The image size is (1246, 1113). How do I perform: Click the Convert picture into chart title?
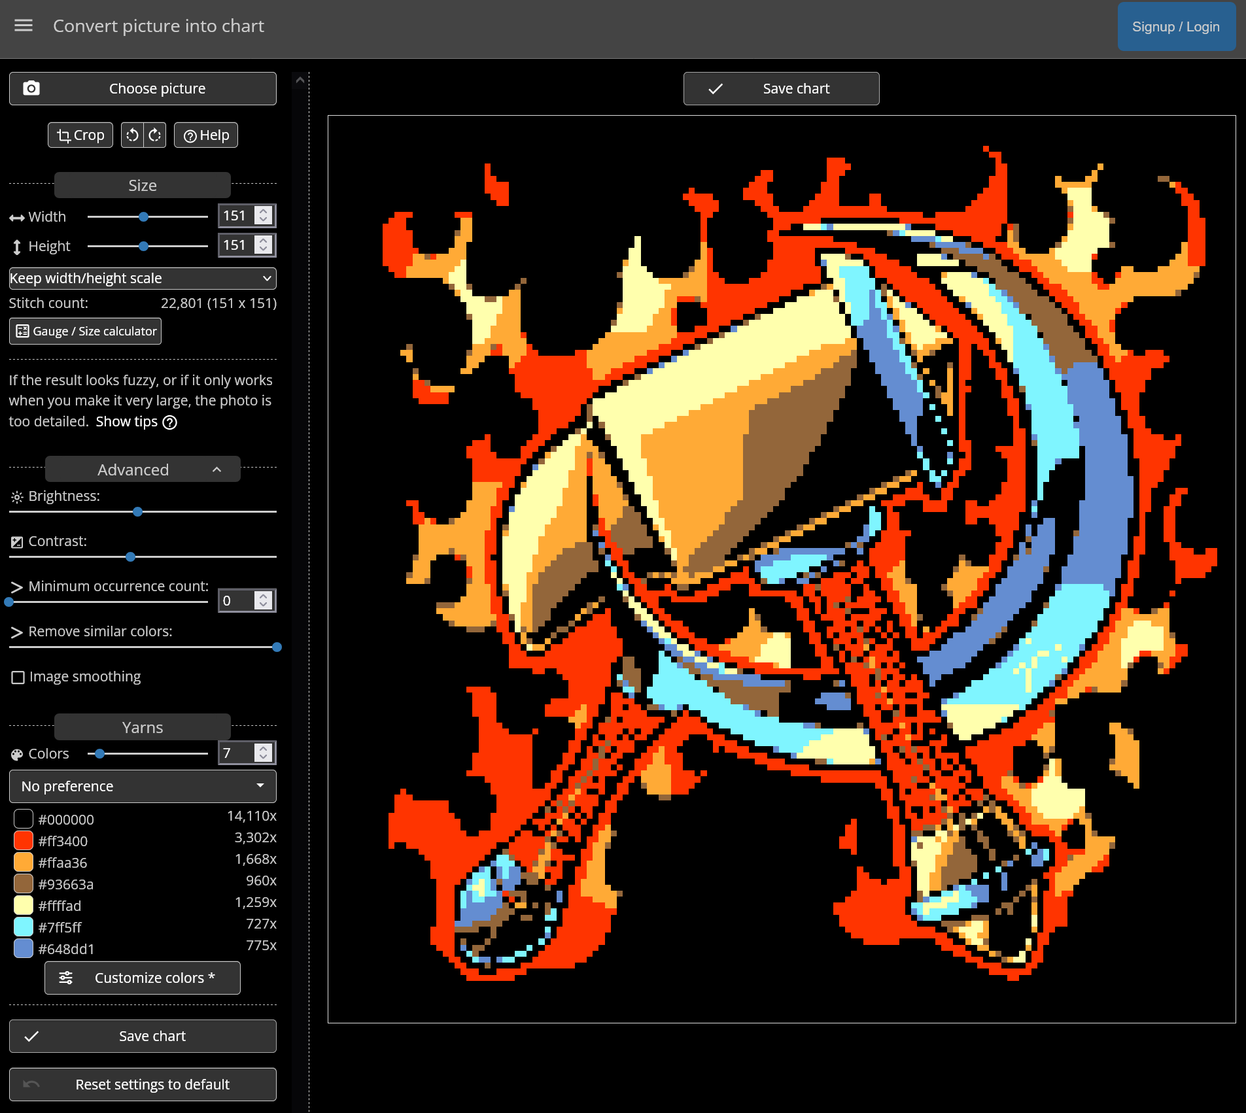(159, 26)
